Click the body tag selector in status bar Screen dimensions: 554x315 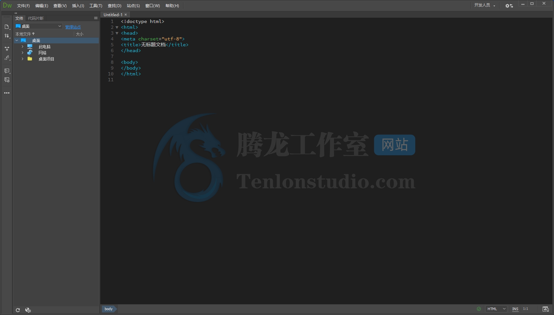click(109, 309)
